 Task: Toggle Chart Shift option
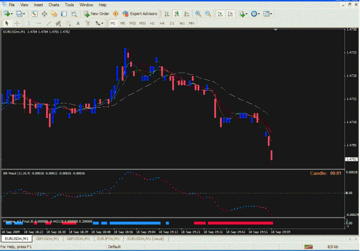230,14
